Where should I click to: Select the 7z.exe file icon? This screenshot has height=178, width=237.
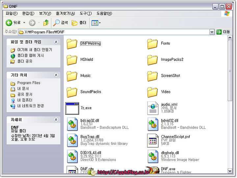[x=72, y=108]
